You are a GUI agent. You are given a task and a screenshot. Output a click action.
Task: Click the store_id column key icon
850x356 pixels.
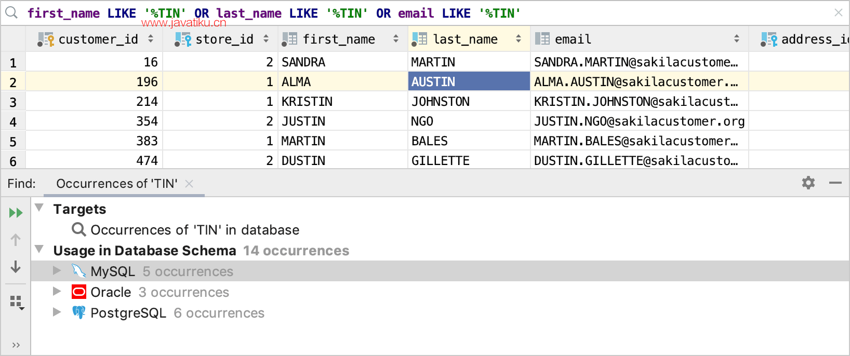(183, 39)
